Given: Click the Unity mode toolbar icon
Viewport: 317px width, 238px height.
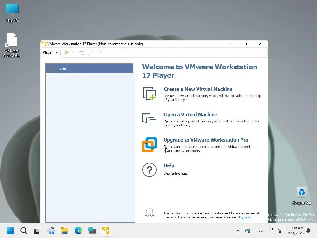Looking at the screenshot, I should click(x=100, y=52).
